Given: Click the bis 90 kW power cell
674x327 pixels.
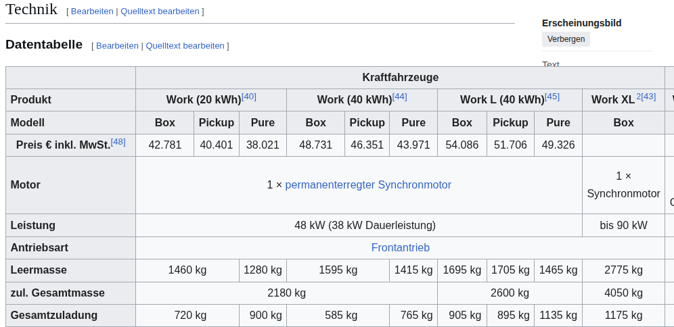Looking at the screenshot, I should (x=623, y=226).
